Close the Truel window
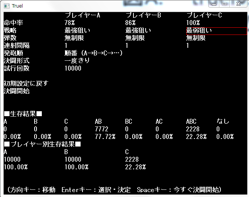 pos(238,4)
